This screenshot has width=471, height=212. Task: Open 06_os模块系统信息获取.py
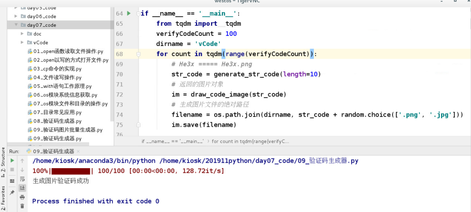[65, 95]
